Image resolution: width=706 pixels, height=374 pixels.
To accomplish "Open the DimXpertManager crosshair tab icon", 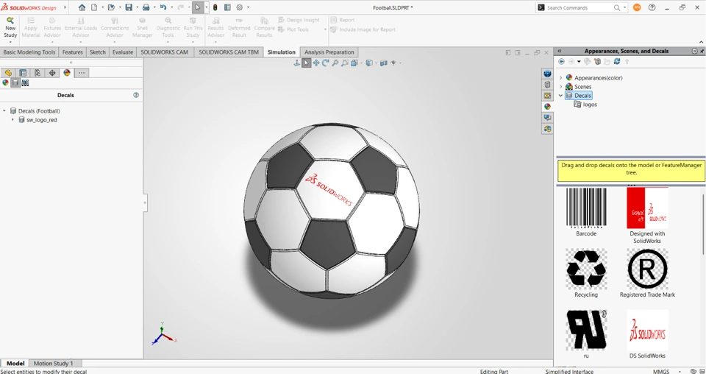I will (x=52, y=73).
